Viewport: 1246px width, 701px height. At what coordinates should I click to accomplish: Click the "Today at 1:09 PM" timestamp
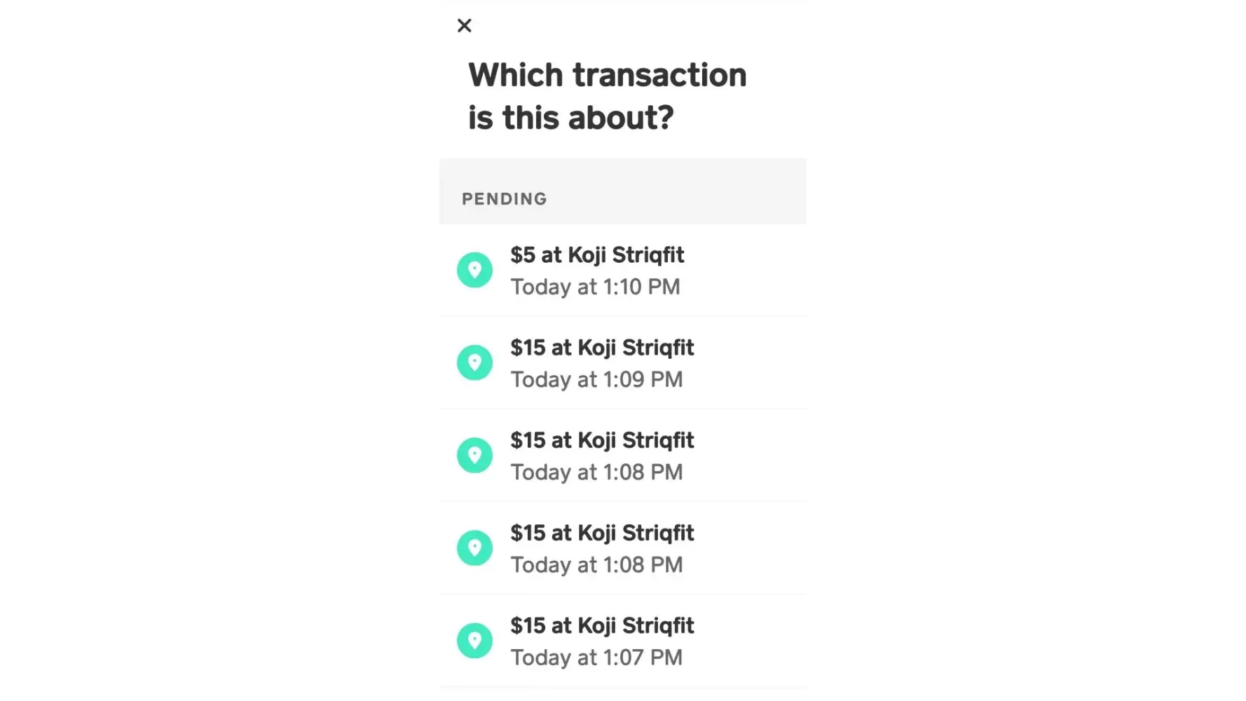coord(596,379)
